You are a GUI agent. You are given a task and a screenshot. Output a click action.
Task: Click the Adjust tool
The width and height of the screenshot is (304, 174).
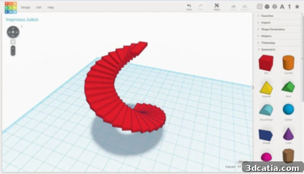click(217, 7)
